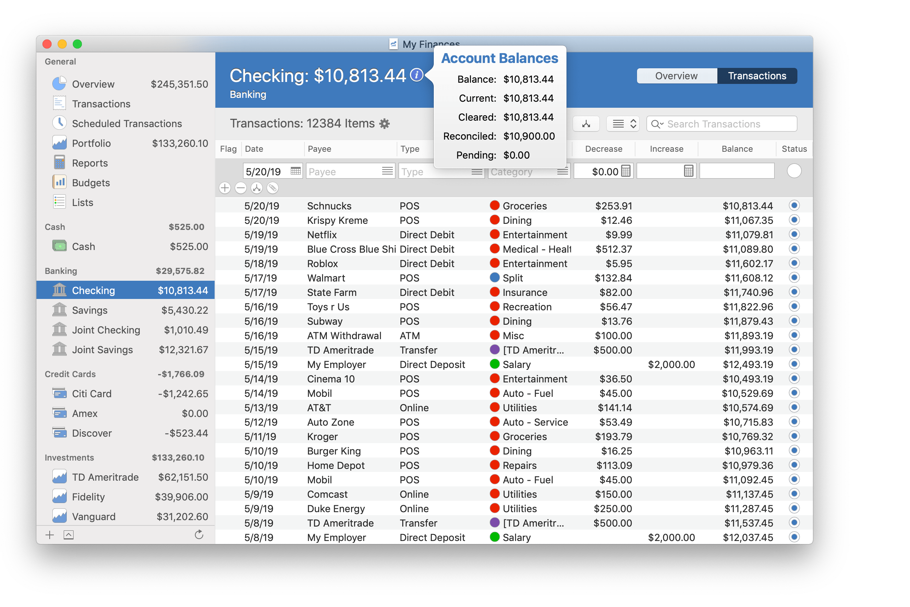Click the add account plus icon in sidebar footer

tap(50, 535)
